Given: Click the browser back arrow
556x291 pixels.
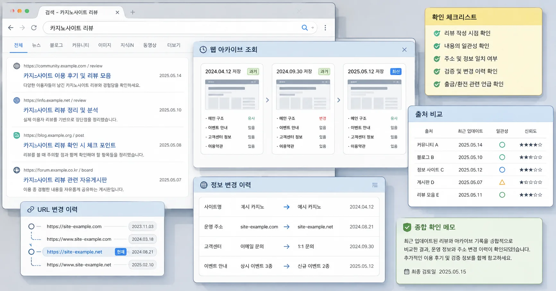Looking at the screenshot, I should pyautogui.click(x=11, y=28).
